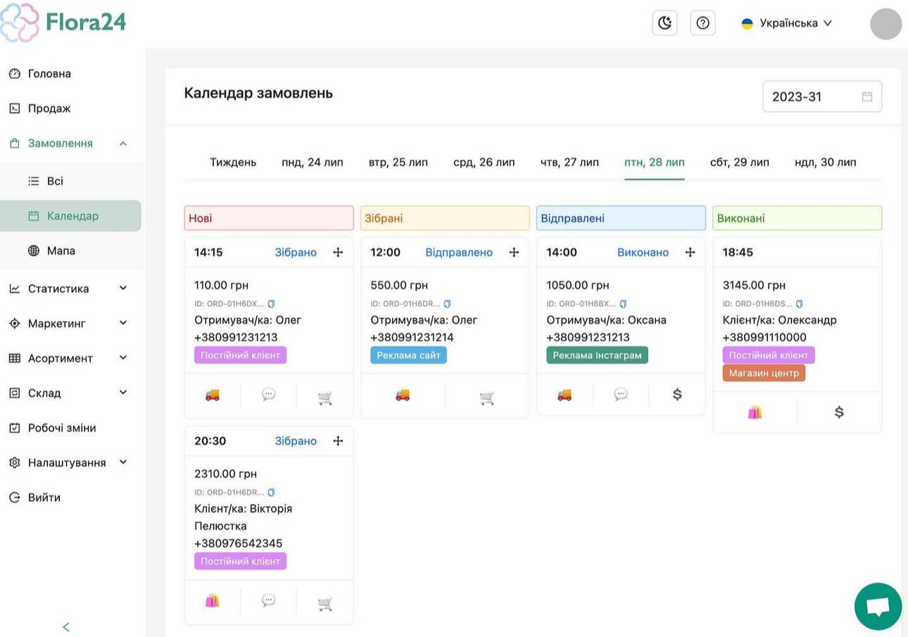The width and height of the screenshot is (908, 637).
Task: Mark the 14:00 order as Виконано
Action: 643,252
